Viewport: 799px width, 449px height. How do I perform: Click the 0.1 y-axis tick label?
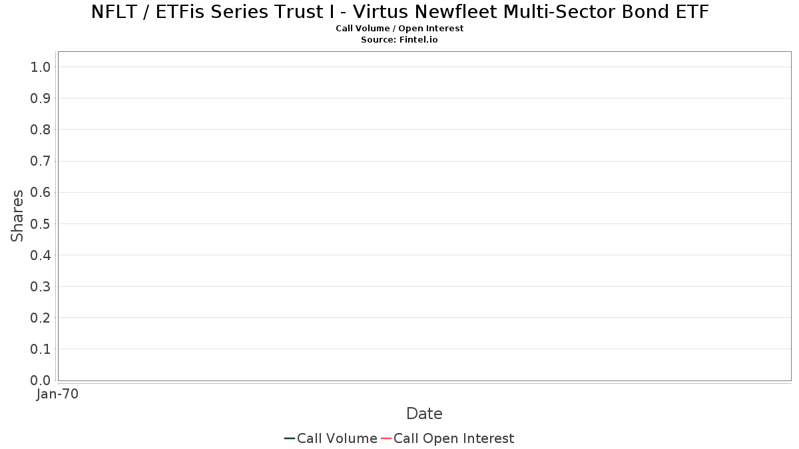tap(41, 349)
